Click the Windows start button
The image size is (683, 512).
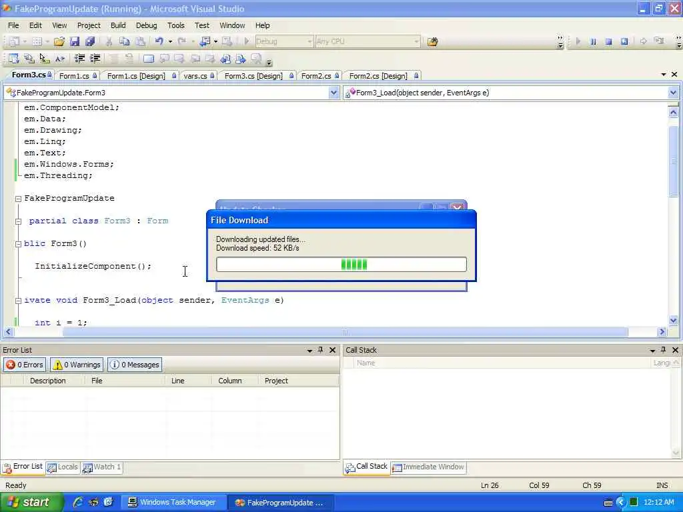tap(31, 502)
